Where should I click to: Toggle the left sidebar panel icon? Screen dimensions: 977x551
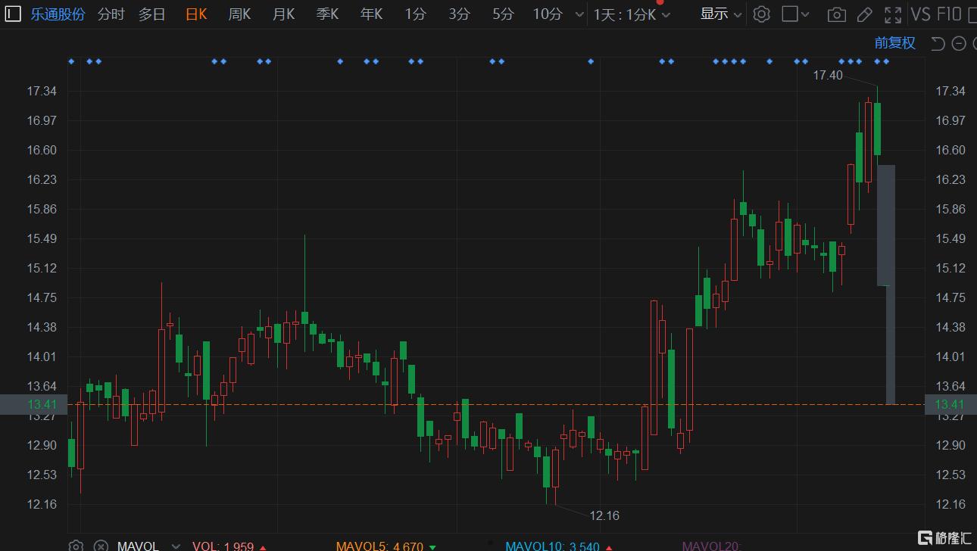click(x=13, y=14)
